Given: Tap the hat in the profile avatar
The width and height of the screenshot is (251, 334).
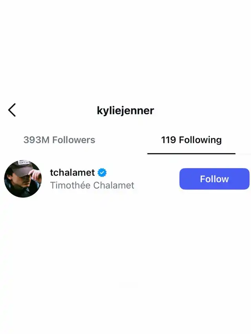Looking at the screenshot, I should (x=24, y=168).
